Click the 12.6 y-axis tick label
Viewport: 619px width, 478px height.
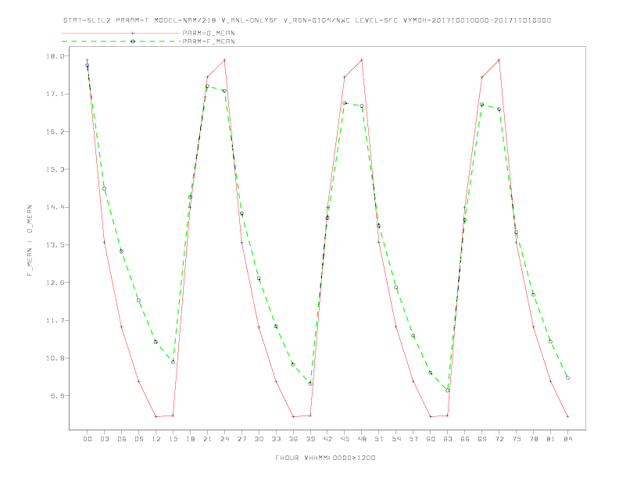[x=55, y=283]
